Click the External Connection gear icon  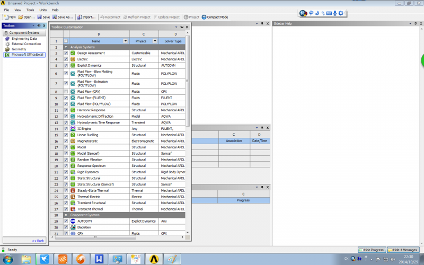(7, 44)
